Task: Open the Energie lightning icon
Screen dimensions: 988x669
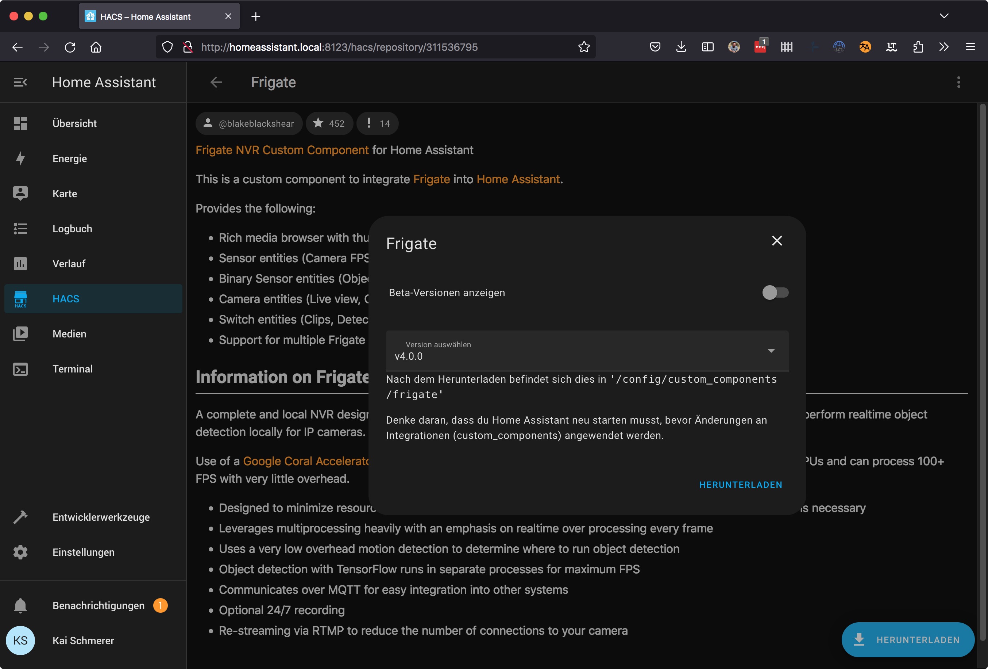Action: click(20, 158)
